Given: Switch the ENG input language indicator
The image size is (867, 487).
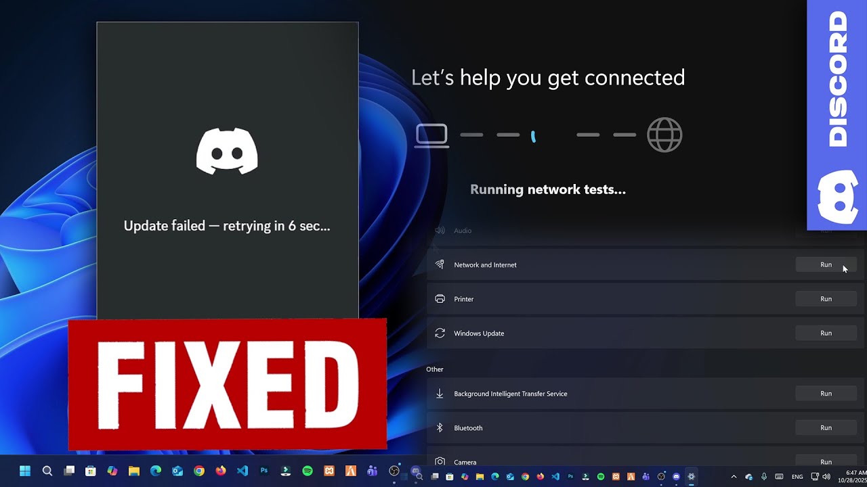Looking at the screenshot, I should click(797, 477).
